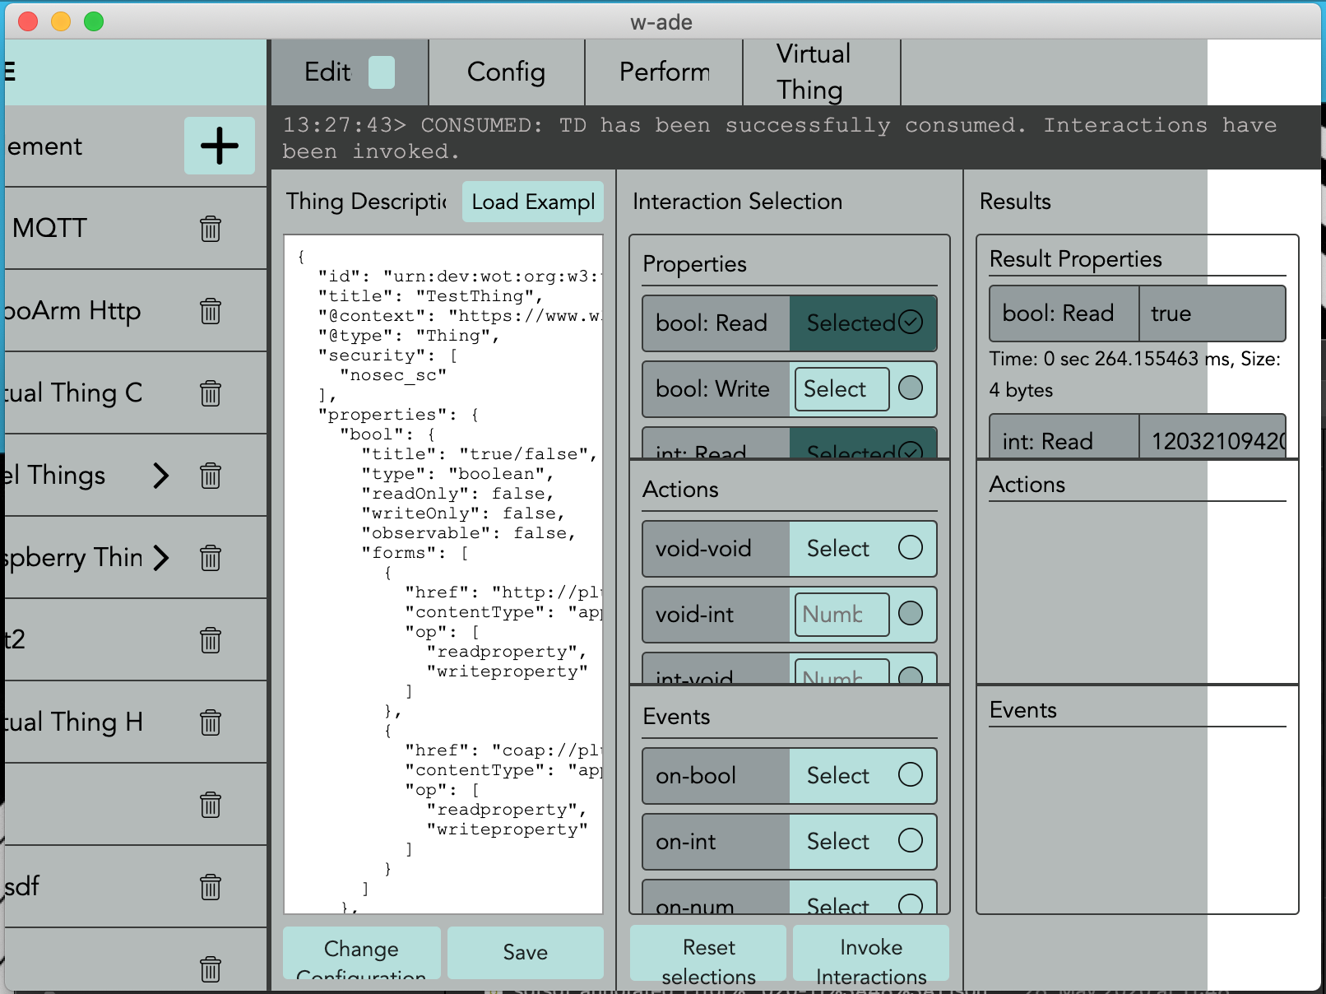Image resolution: width=1326 pixels, height=994 pixels.
Task: Expand the Things folder chevron
Action: tap(161, 475)
